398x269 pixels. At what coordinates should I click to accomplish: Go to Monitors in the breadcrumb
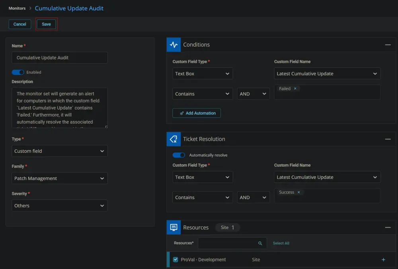[x=17, y=8]
